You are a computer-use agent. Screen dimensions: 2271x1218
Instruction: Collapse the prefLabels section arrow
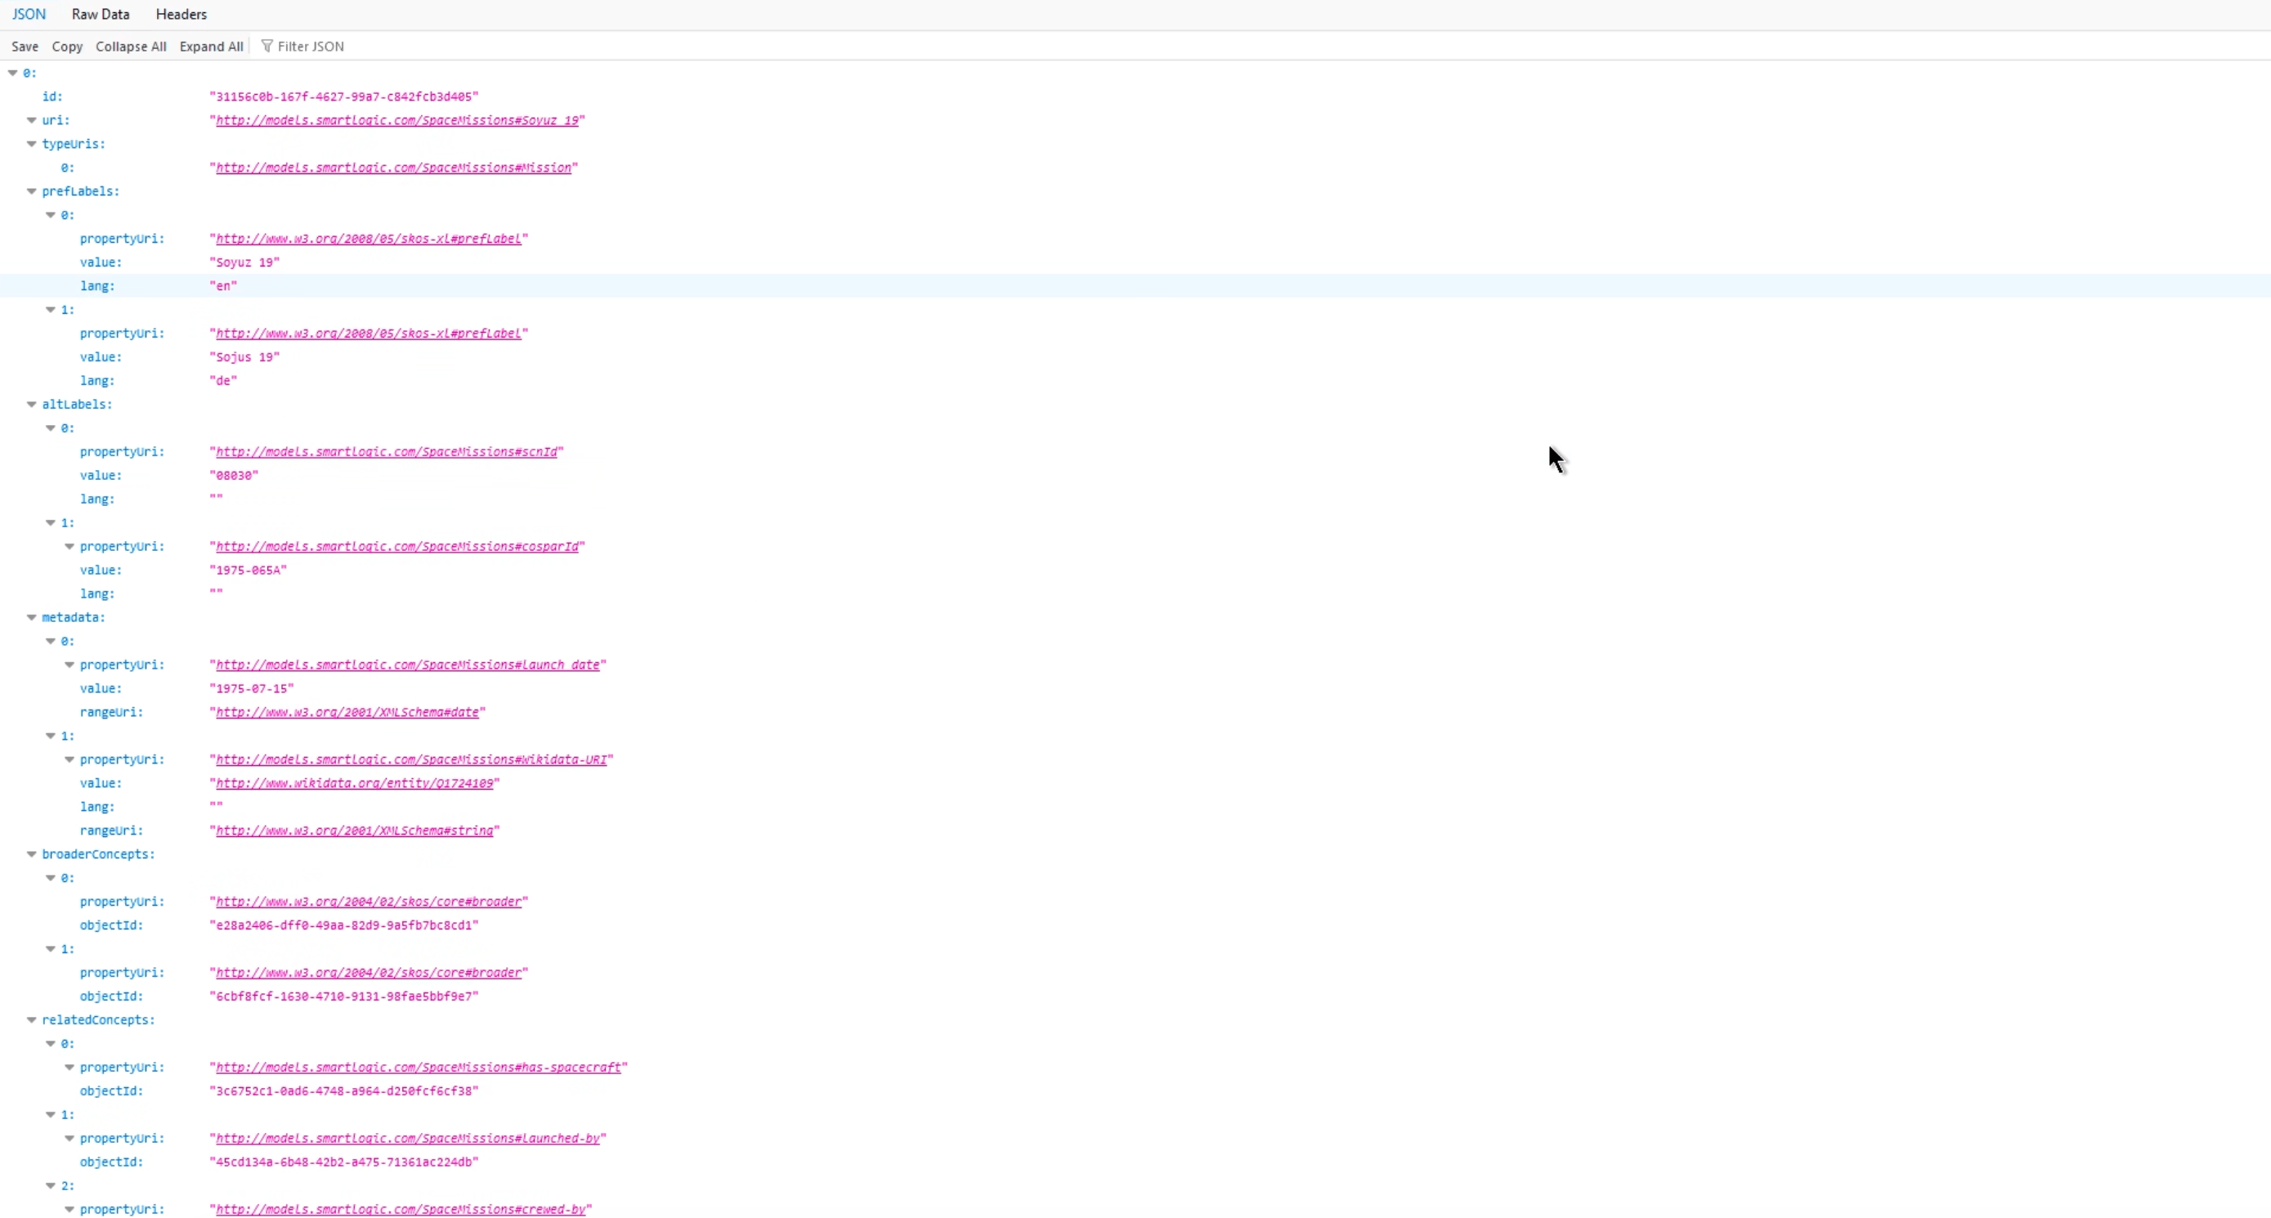32,191
